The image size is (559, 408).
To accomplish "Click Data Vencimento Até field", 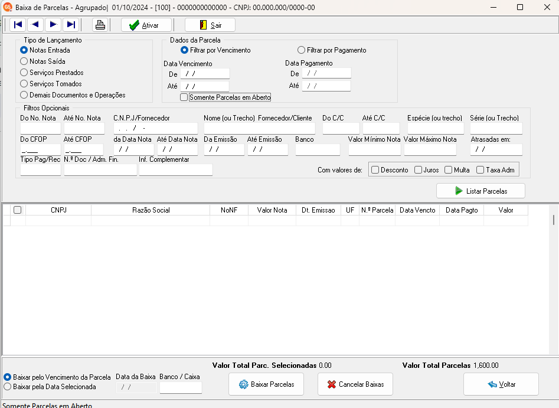I will coord(205,86).
